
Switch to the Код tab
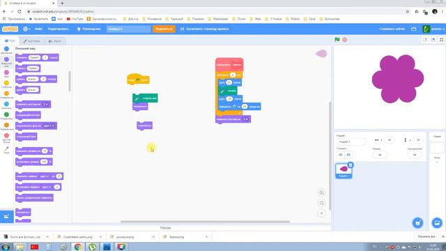click(10, 41)
